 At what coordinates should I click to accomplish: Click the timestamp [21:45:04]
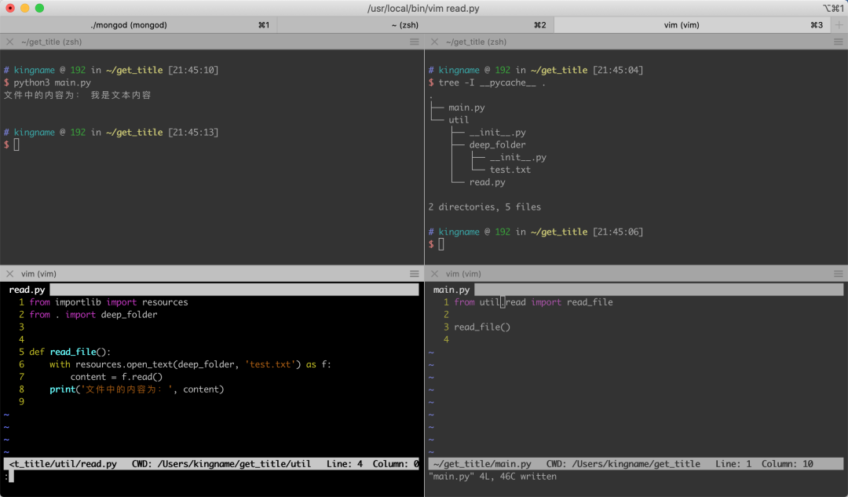[618, 71]
